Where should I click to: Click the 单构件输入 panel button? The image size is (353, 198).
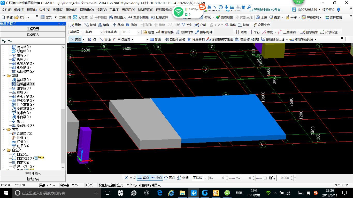33,173
